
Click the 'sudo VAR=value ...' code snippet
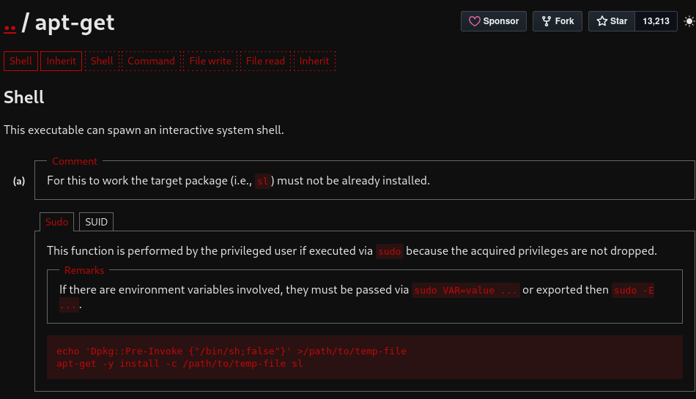point(466,291)
